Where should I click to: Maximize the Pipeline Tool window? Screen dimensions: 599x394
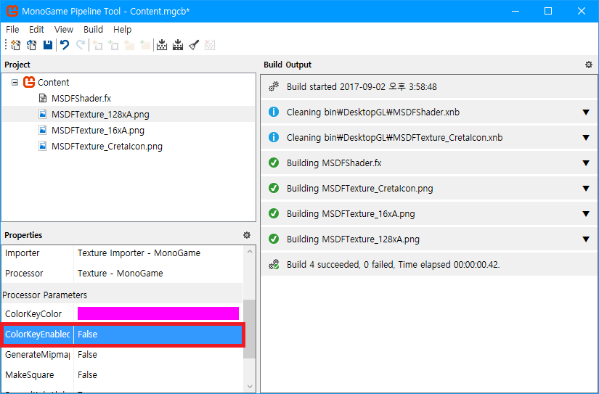[548, 11]
